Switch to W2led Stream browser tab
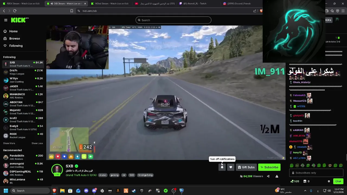The width and height of the screenshot is (347, 195). pyautogui.click(x=110, y=4)
